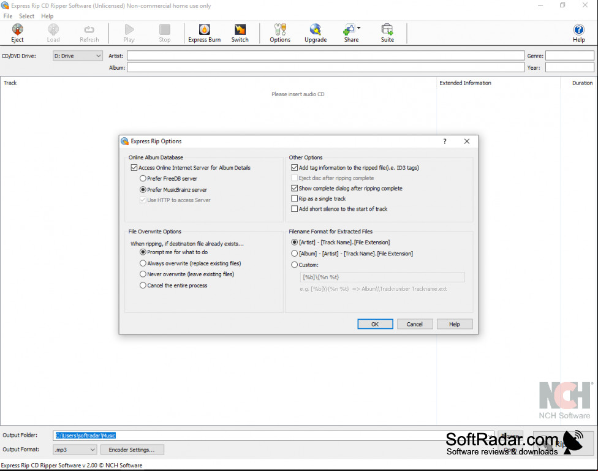The width and height of the screenshot is (598, 471).
Task: Open Encoder Settings button
Action: (132, 450)
